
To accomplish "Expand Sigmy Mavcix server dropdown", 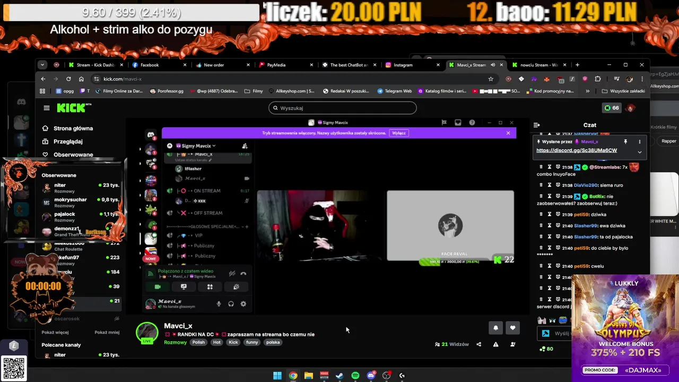I will 196,146.
